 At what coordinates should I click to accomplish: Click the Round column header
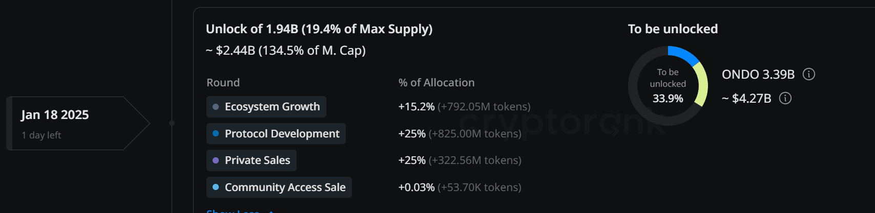tap(223, 83)
